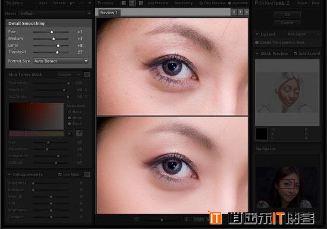This screenshot has height=229, width=327.
Task: Open the Skin Tones Mask Custom dropdown
Action: click(69, 75)
